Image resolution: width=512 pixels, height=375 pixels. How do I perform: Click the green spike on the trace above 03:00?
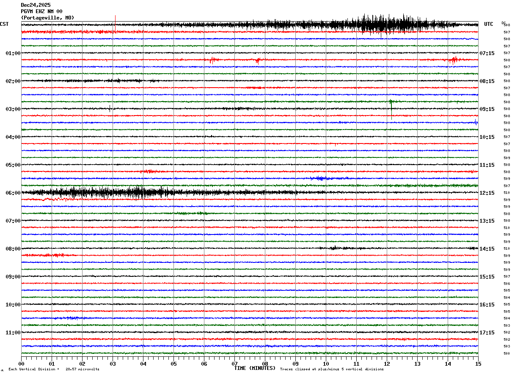pos(391,108)
